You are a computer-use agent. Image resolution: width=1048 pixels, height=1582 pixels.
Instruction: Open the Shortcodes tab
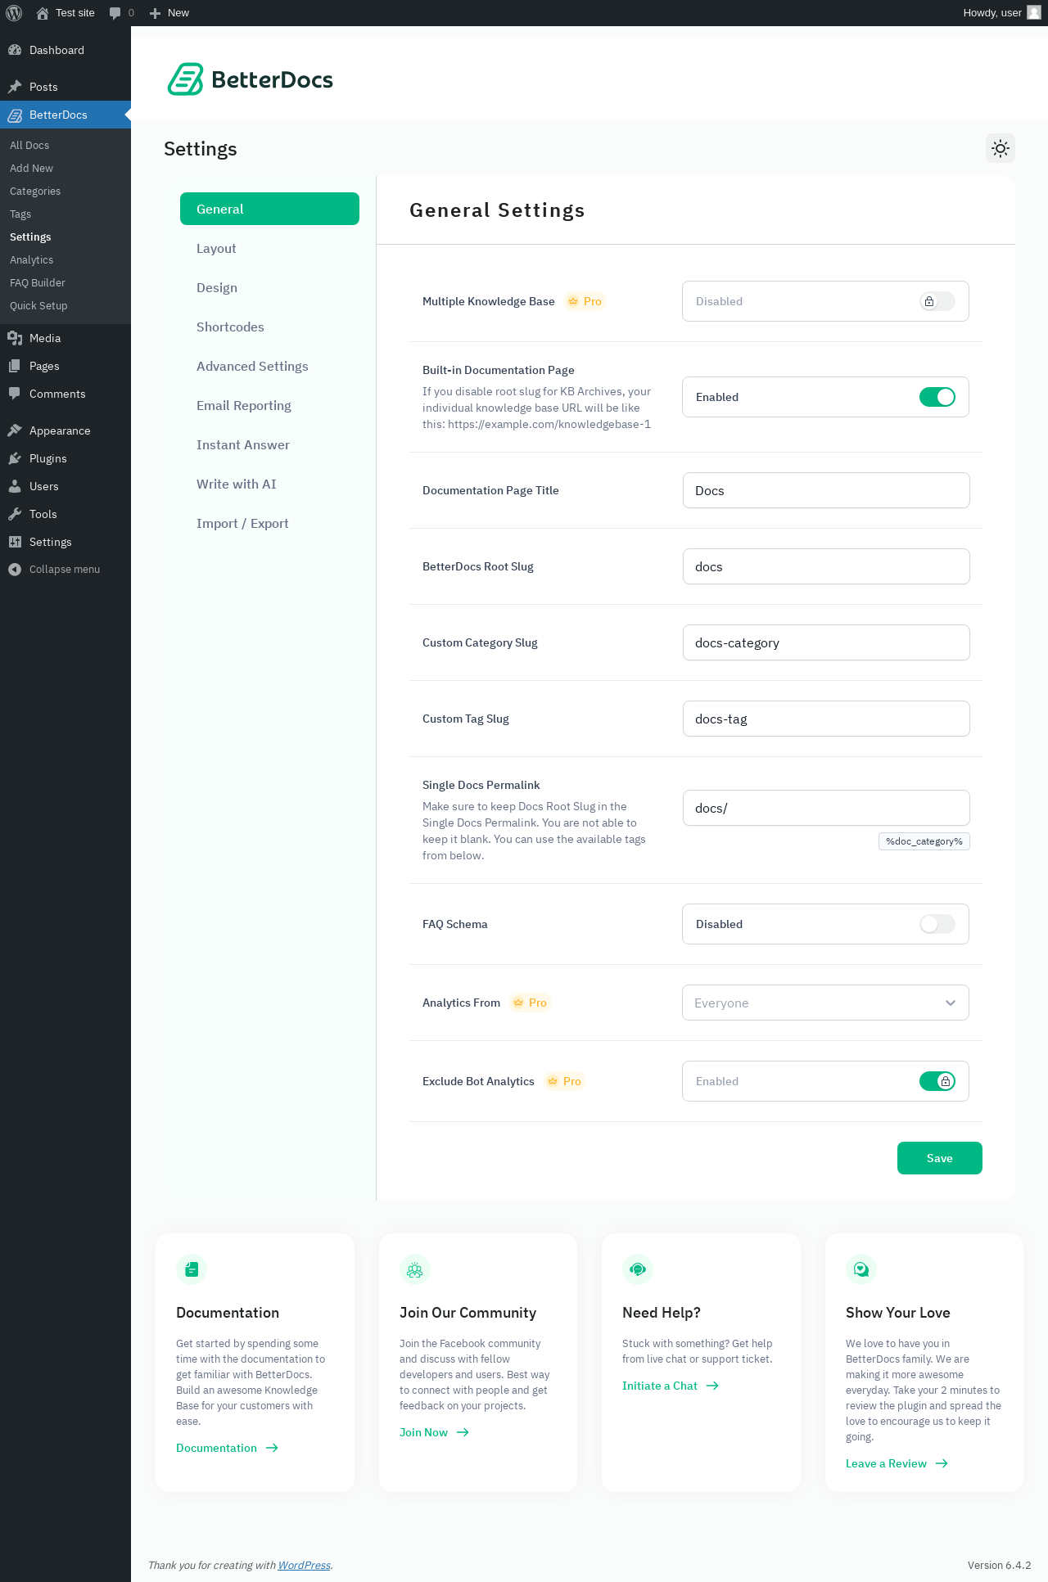click(269, 327)
